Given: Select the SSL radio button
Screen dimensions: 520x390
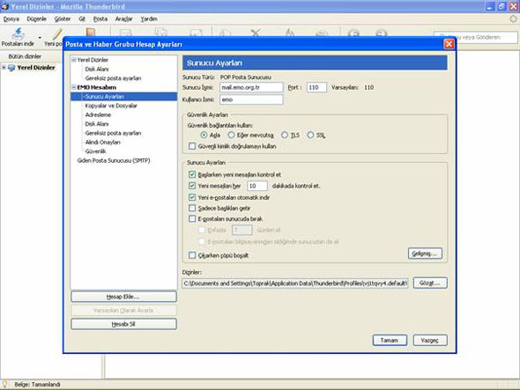Looking at the screenshot, I should pyautogui.click(x=310, y=136).
